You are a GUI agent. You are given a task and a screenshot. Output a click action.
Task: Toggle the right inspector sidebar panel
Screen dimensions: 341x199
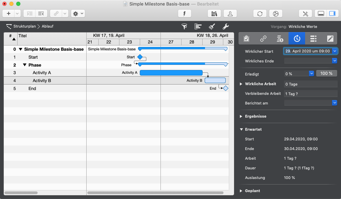pos(332,13)
